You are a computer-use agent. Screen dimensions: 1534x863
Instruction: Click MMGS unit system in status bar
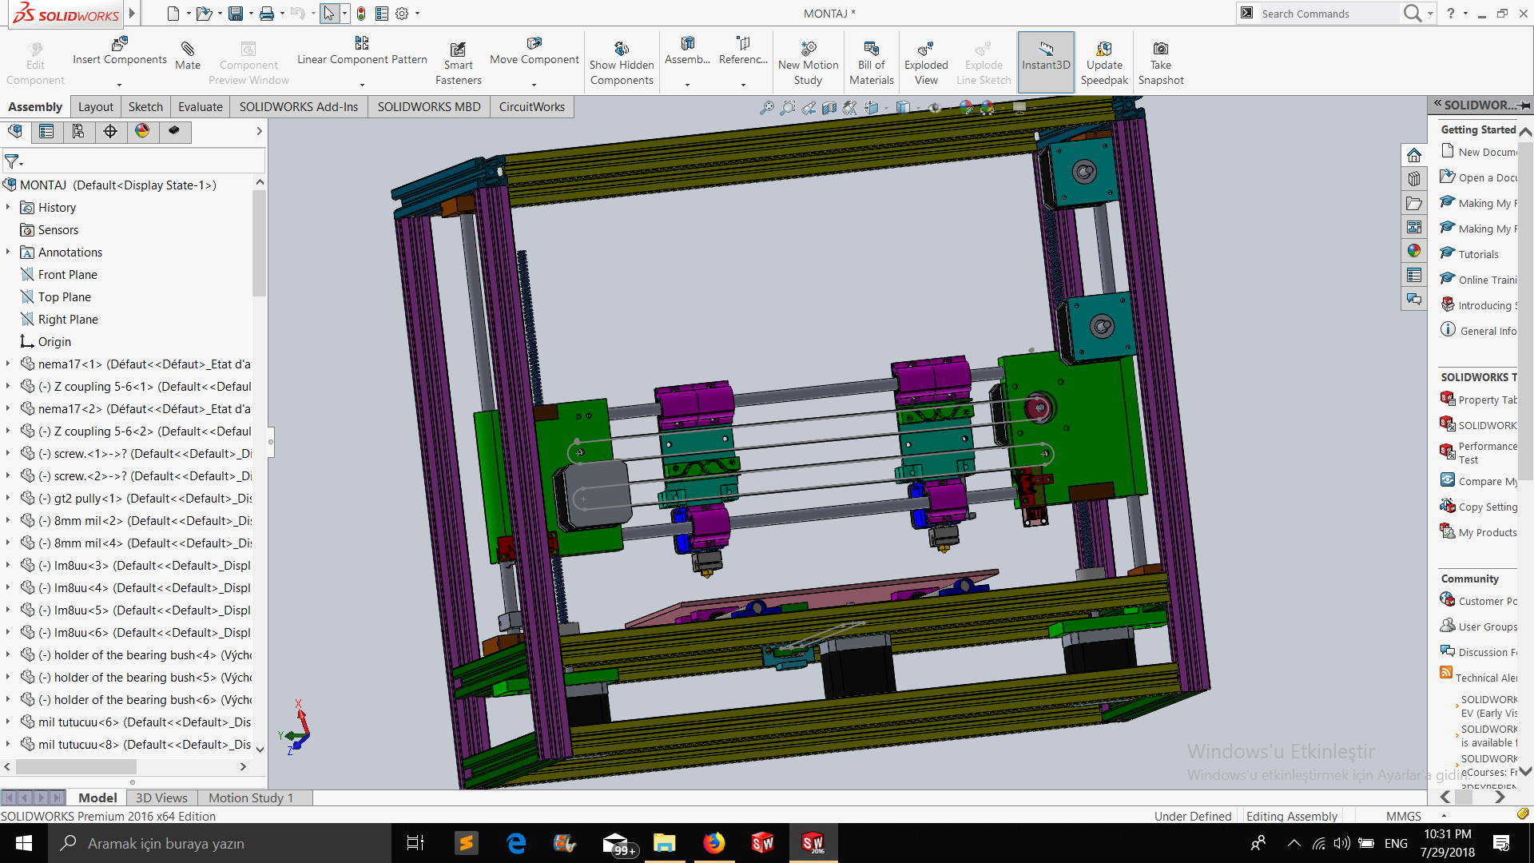click(x=1403, y=816)
